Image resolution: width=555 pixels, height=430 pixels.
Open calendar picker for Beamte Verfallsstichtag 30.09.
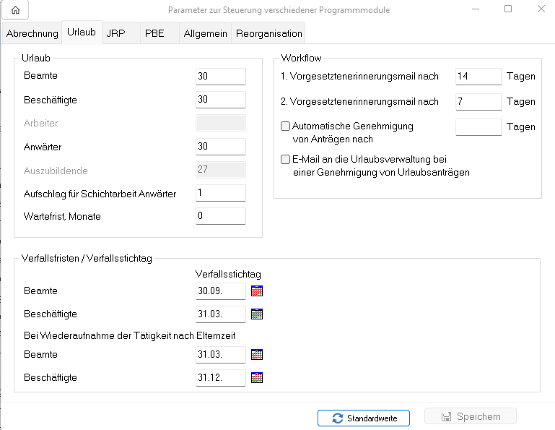(257, 291)
